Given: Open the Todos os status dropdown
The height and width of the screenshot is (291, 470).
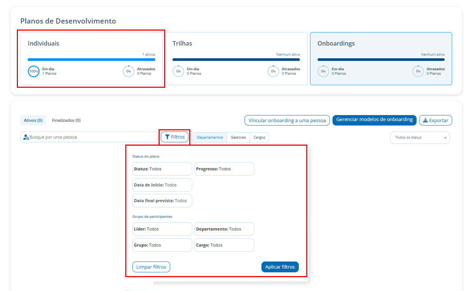Looking at the screenshot, I should point(420,137).
